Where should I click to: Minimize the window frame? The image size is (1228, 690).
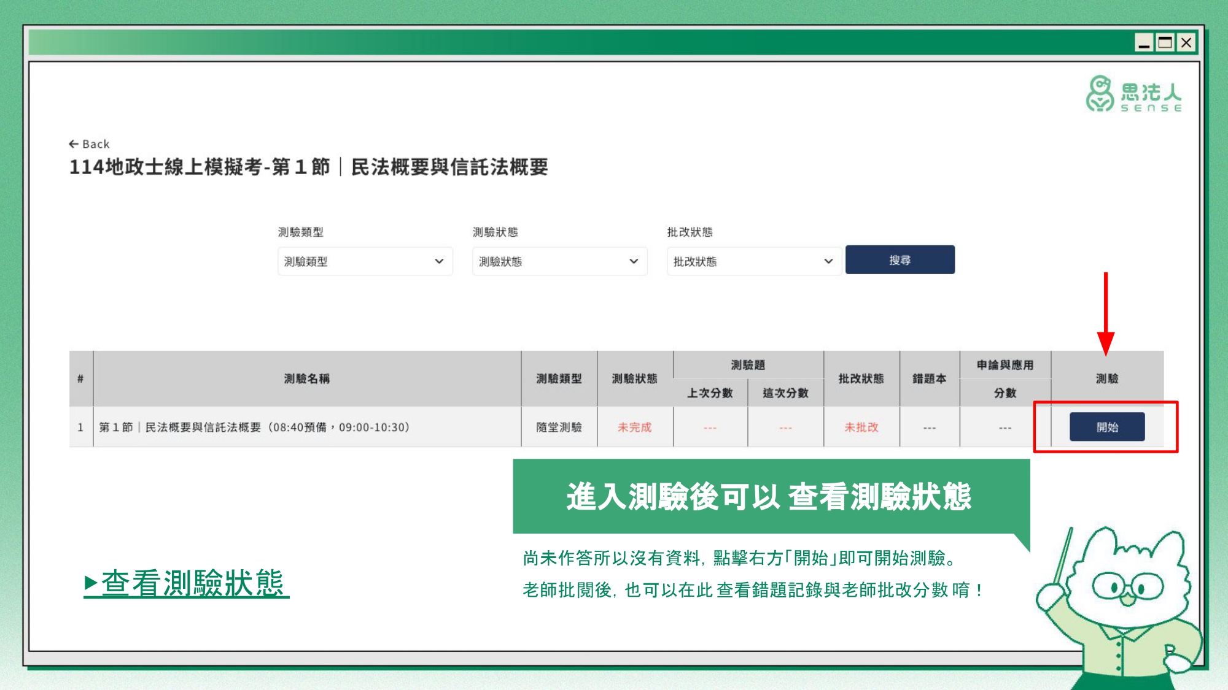click(1143, 43)
